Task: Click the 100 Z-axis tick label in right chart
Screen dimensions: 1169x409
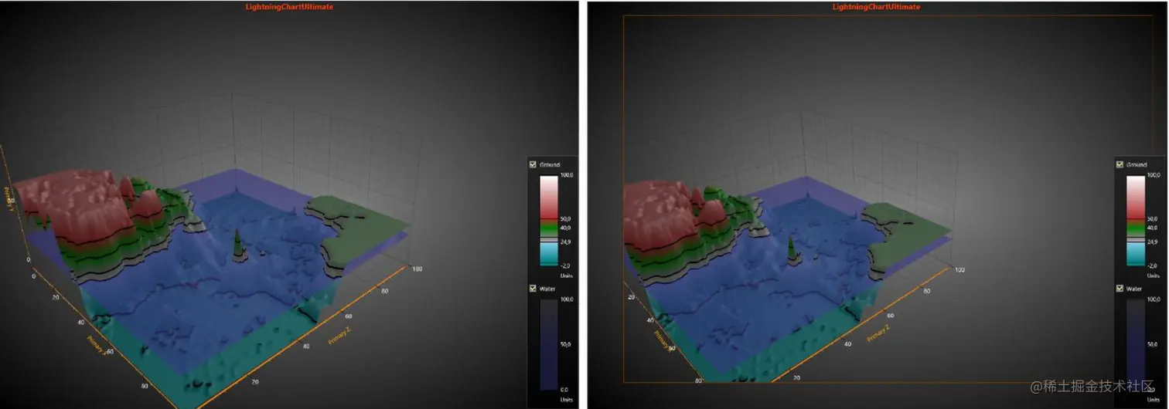Action: 959,270
